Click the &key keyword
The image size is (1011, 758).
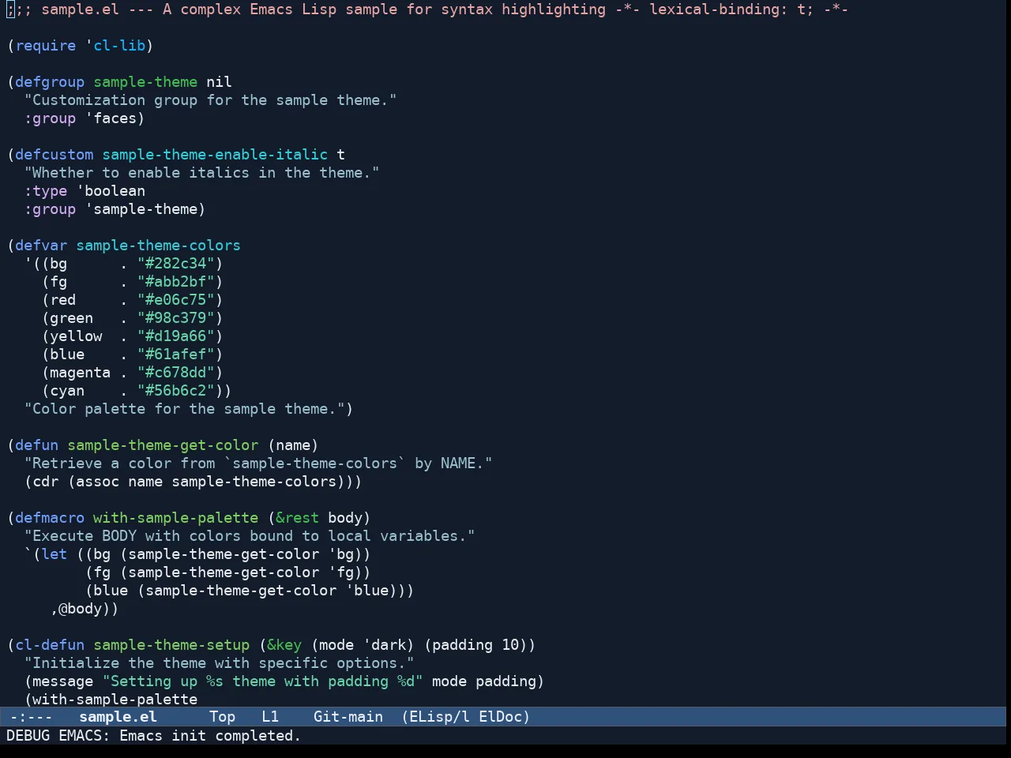coord(284,645)
